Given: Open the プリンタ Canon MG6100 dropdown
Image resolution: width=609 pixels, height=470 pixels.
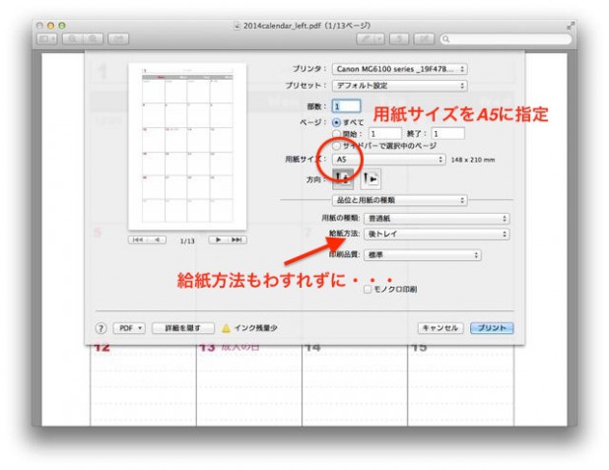Looking at the screenshot, I should [x=400, y=69].
